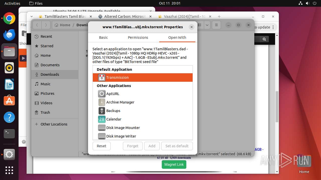Open power menu in system tray
The width and height of the screenshot is (321, 180).
pyautogui.click(x=315, y=3)
